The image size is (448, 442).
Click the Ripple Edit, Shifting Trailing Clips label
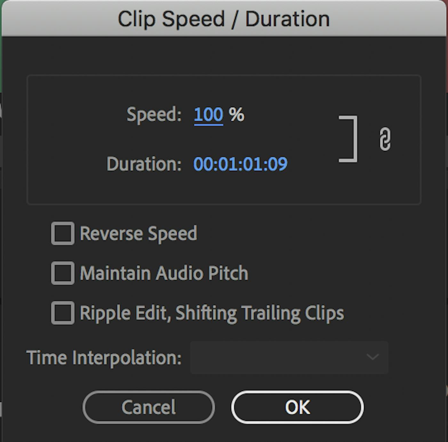coord(212,313)
